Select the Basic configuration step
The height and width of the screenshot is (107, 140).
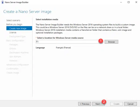[15, 40]
